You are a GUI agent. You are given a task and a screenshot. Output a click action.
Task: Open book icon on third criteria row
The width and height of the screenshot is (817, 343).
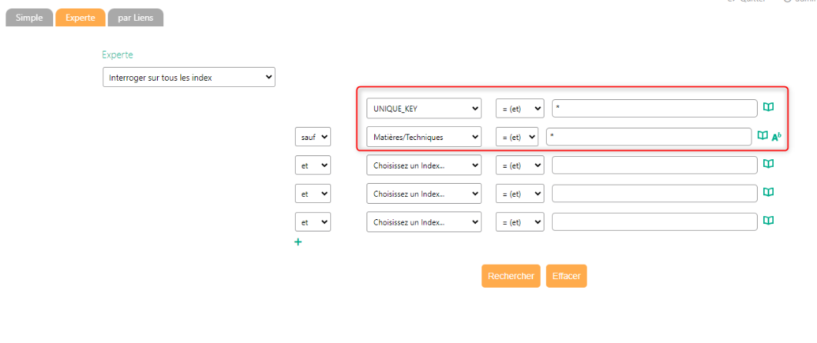click(768, 165)
